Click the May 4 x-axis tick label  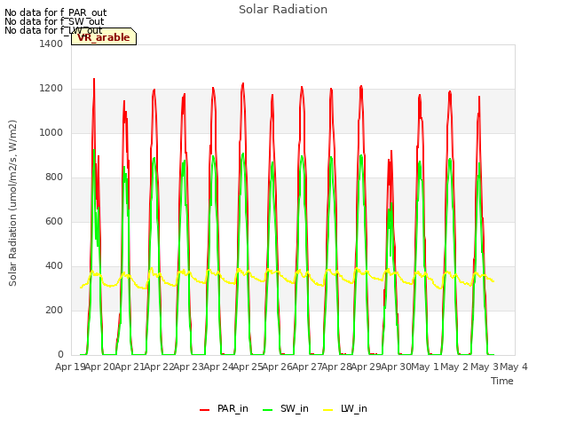pyautogui.click(x=514, y=367)
